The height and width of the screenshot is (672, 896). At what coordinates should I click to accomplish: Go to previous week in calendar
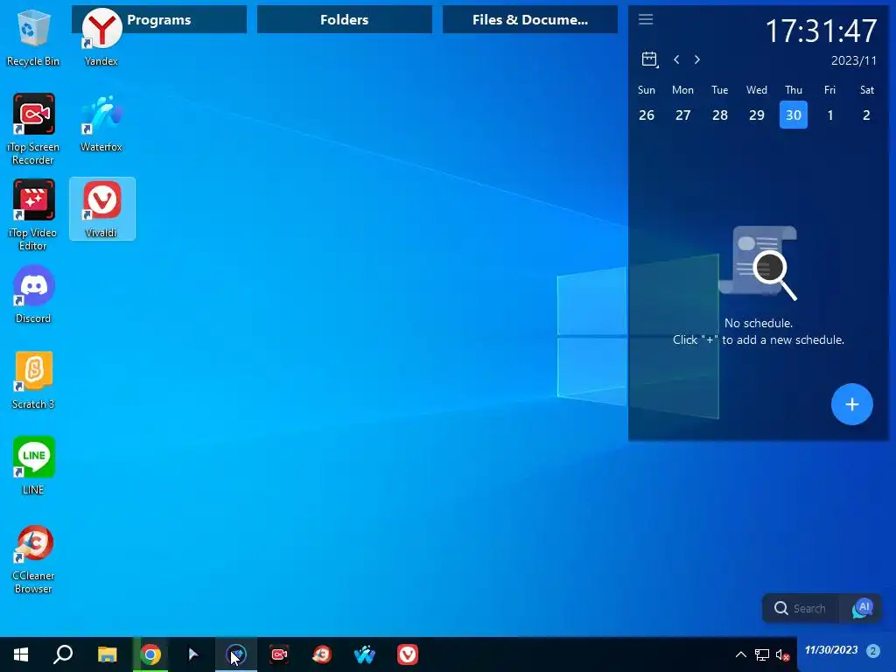point(676,59)
